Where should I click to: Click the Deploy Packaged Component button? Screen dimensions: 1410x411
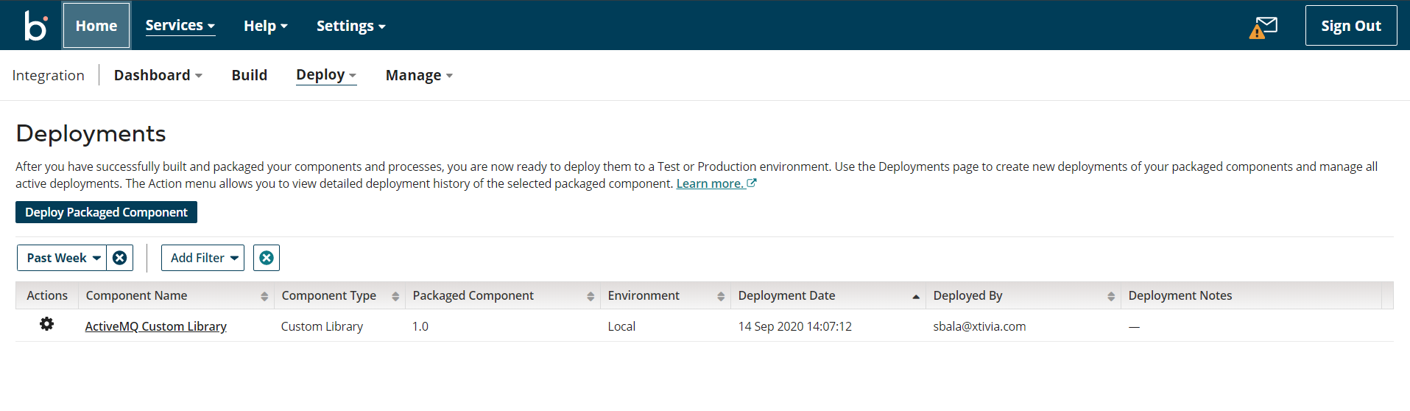(106, 212)
